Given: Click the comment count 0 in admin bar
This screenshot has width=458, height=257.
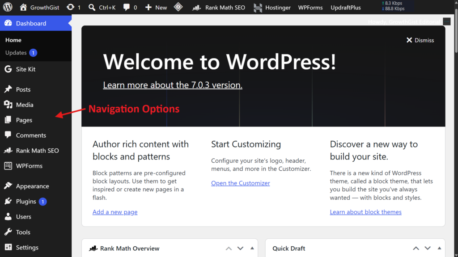Looking at the screenshot, I should pyautogui.click(x=135, y=8).
